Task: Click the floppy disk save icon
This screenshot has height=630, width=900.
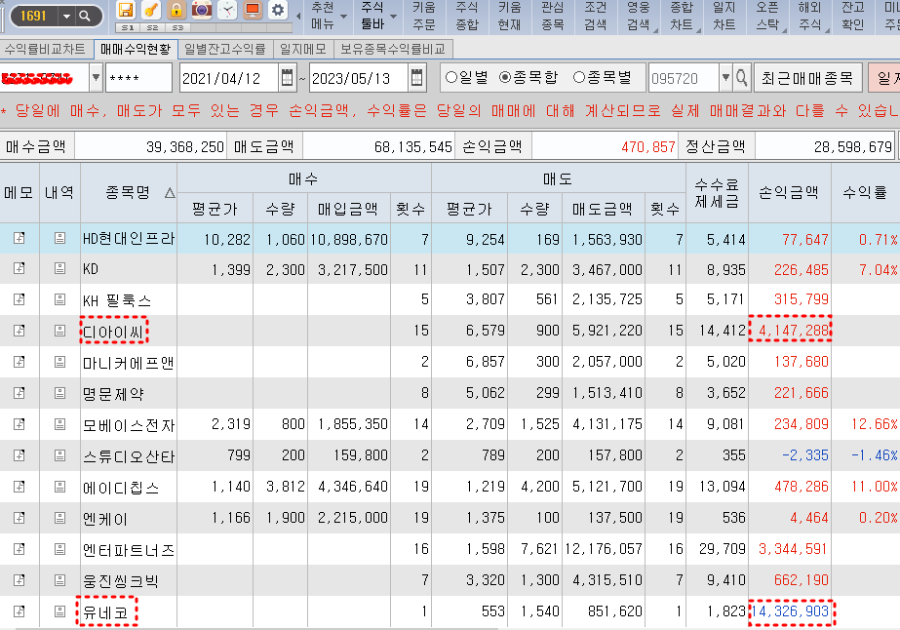Action: coord(125,10)
